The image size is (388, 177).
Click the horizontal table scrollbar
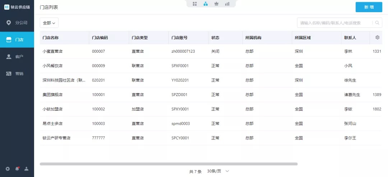[168, 164]
